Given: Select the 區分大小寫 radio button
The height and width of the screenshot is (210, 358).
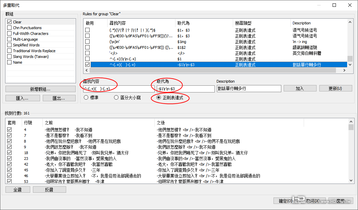Looking at the screenshot, I should 116,98.
